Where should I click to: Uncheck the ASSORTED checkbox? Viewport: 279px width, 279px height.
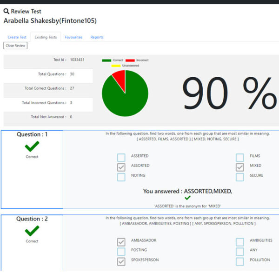121,167
